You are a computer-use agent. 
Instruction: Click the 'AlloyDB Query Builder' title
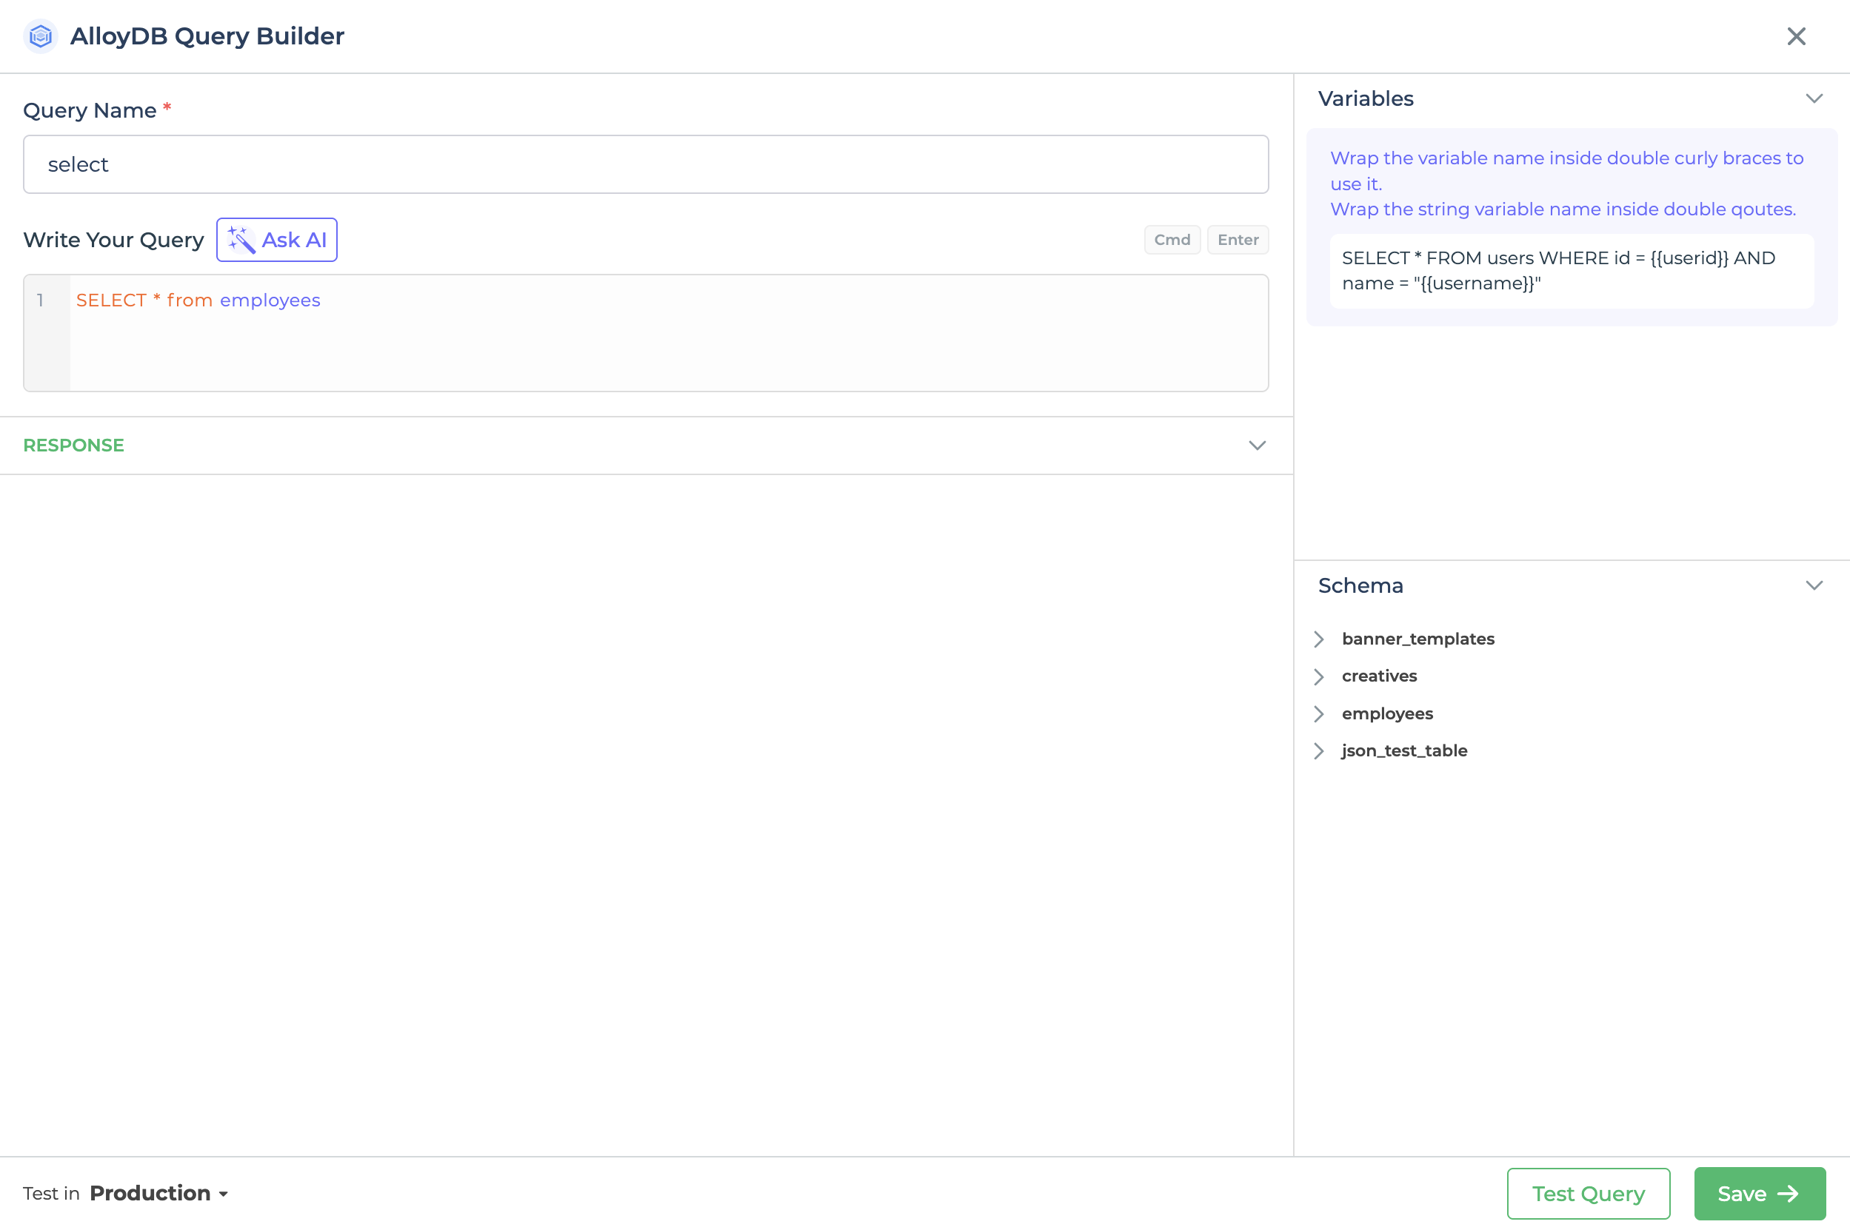207,36
